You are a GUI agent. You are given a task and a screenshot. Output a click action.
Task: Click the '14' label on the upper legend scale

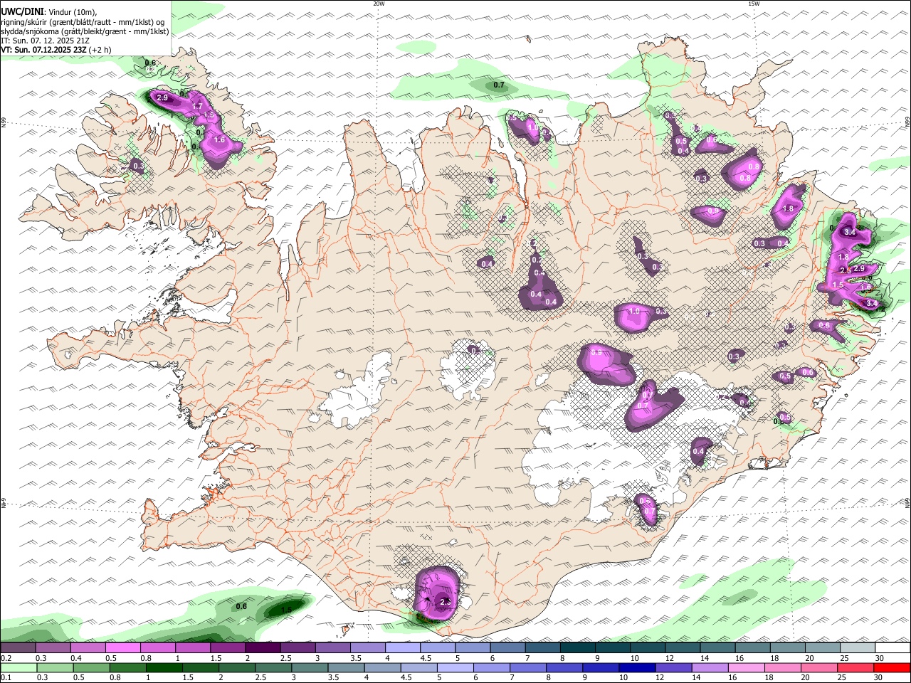click(705, 658)
